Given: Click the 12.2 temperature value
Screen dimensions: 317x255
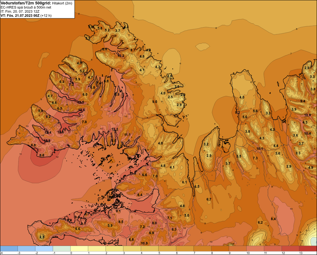Looking at the screenshot, I should tap(115, 129).
